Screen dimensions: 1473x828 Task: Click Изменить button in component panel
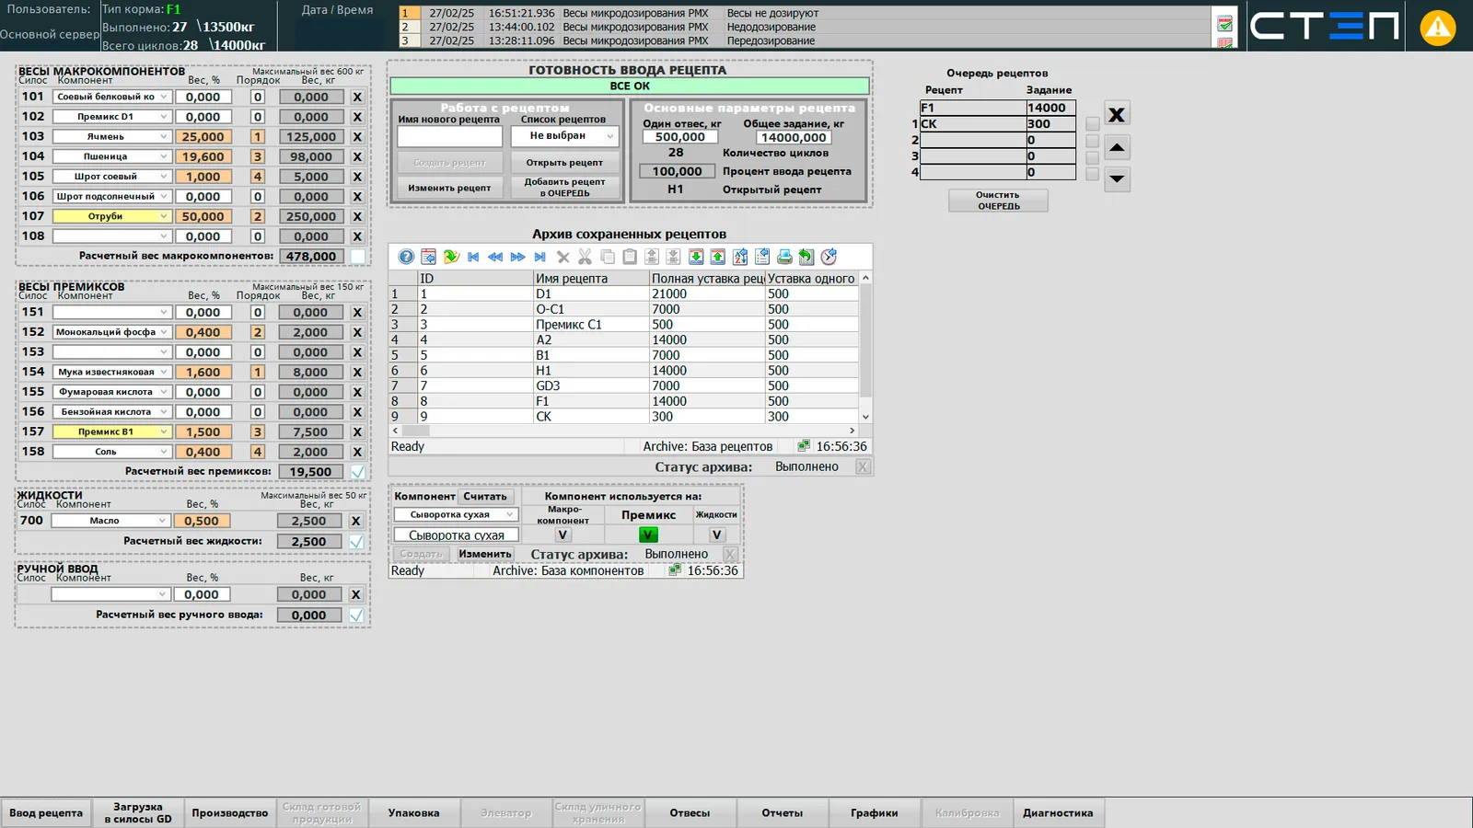click(485, 554)
